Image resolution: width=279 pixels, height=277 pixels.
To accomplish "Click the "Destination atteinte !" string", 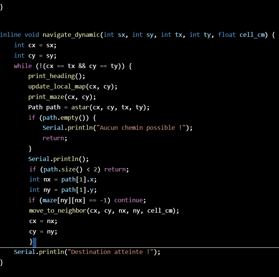I will coord(112,252).
